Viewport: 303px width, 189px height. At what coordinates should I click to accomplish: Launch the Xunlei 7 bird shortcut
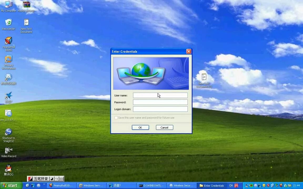[x=8, y=97]
